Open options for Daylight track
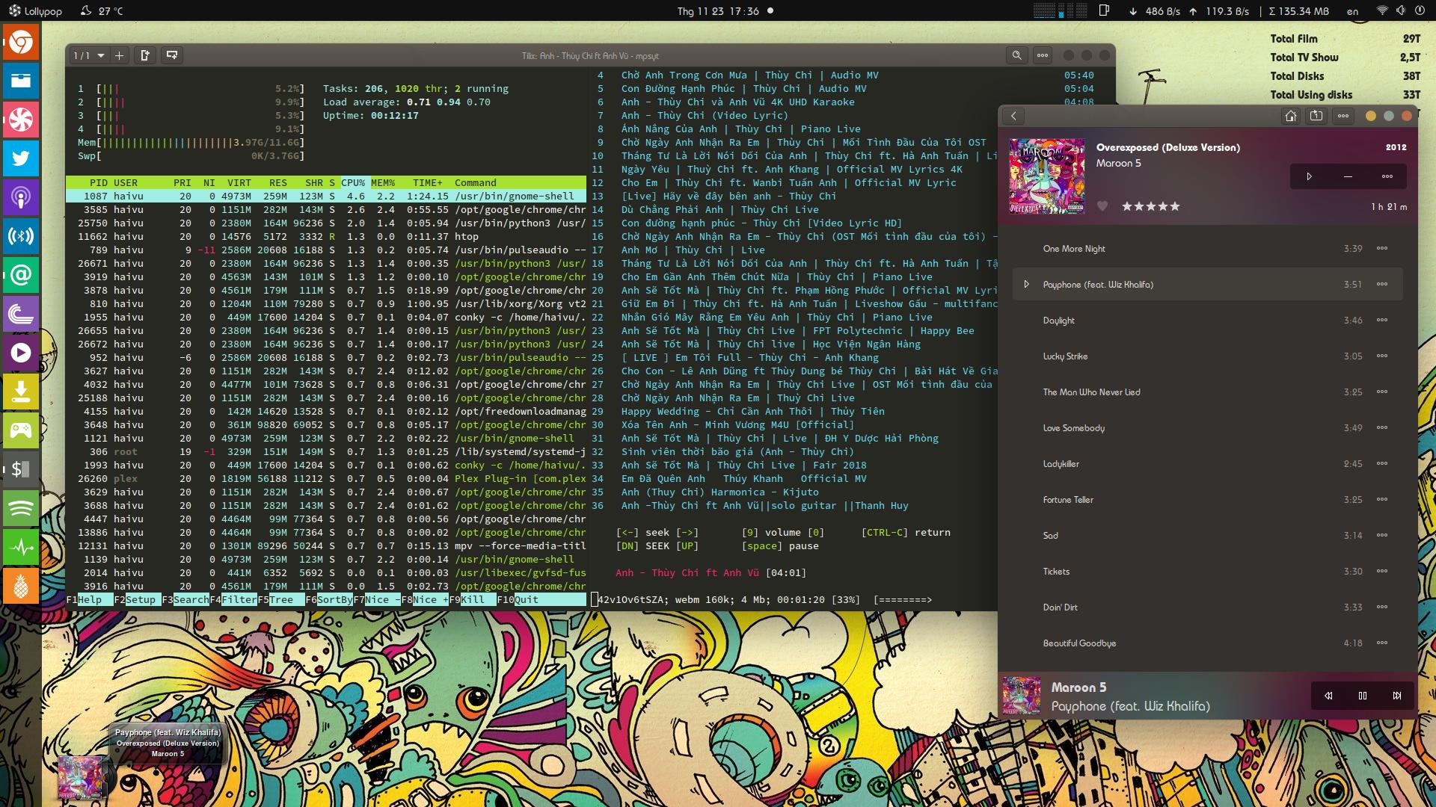 [x=1382, y=321]
